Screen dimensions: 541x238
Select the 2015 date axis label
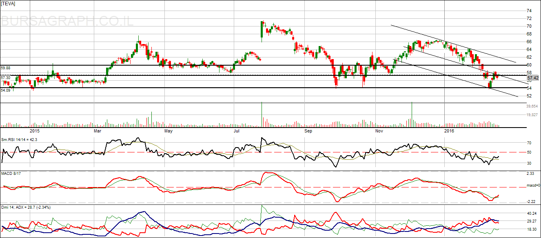coord(35,131)
